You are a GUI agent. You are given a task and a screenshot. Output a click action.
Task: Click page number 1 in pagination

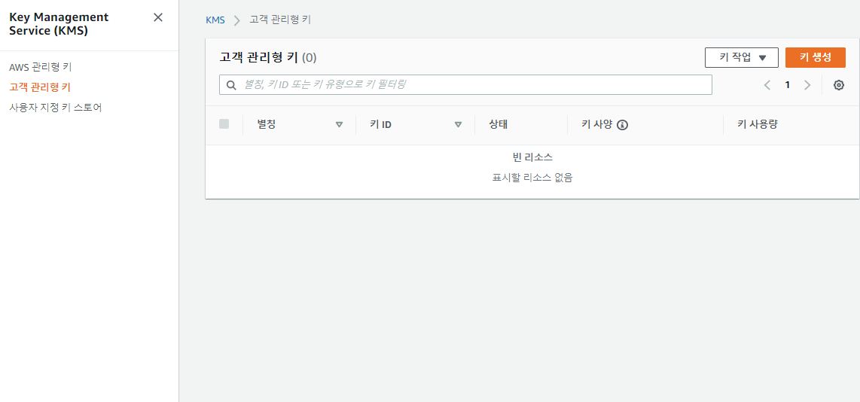point(788,85)
